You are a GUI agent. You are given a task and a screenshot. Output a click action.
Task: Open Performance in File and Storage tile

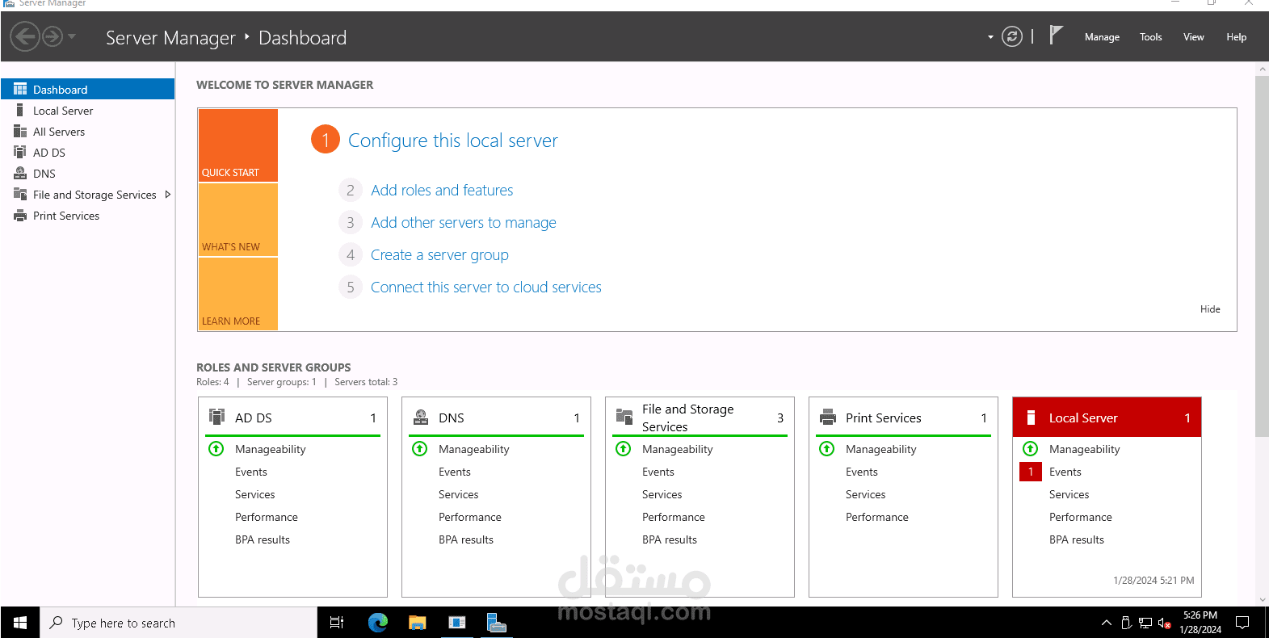pos(673,517)
